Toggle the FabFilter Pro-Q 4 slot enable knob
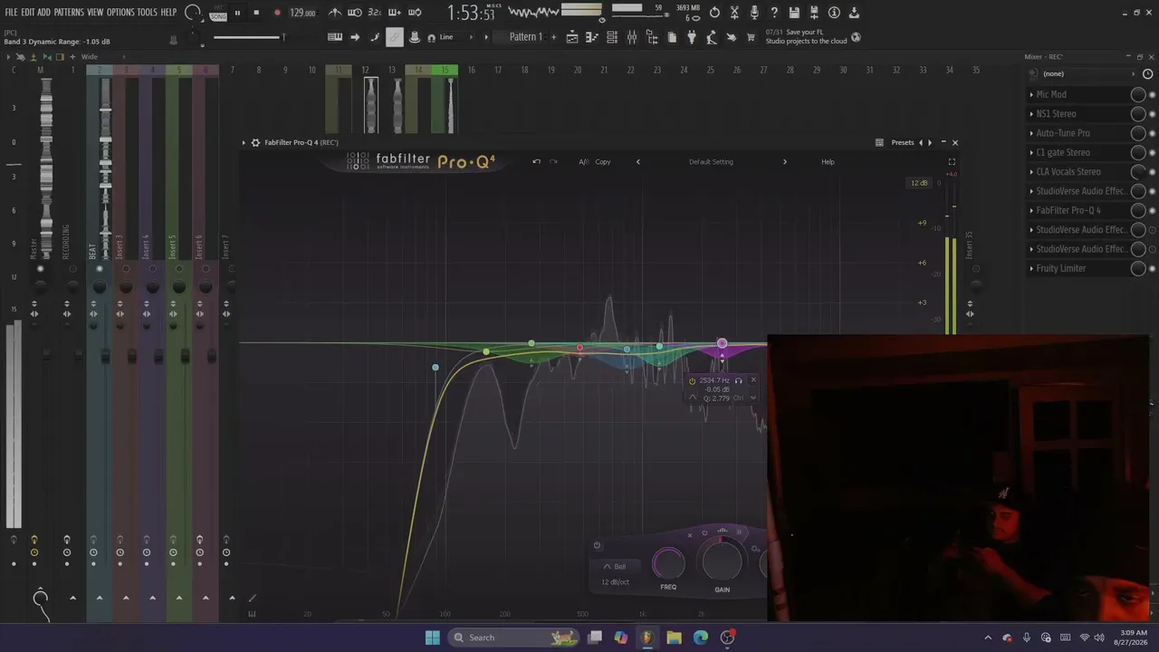This screenshot has height=652, width=1159. coord(1138,210)
